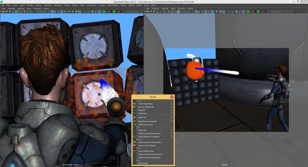This screenshot has width=308, height=167.
Task: Open the Soft Body option box
Action: 171,113
